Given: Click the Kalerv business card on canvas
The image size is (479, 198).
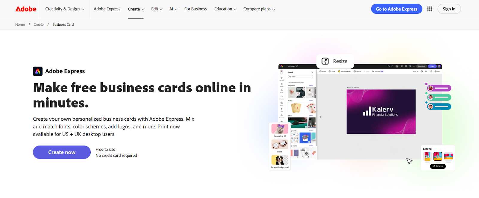Looking at the screenshot, I should [x=381, y=112].
